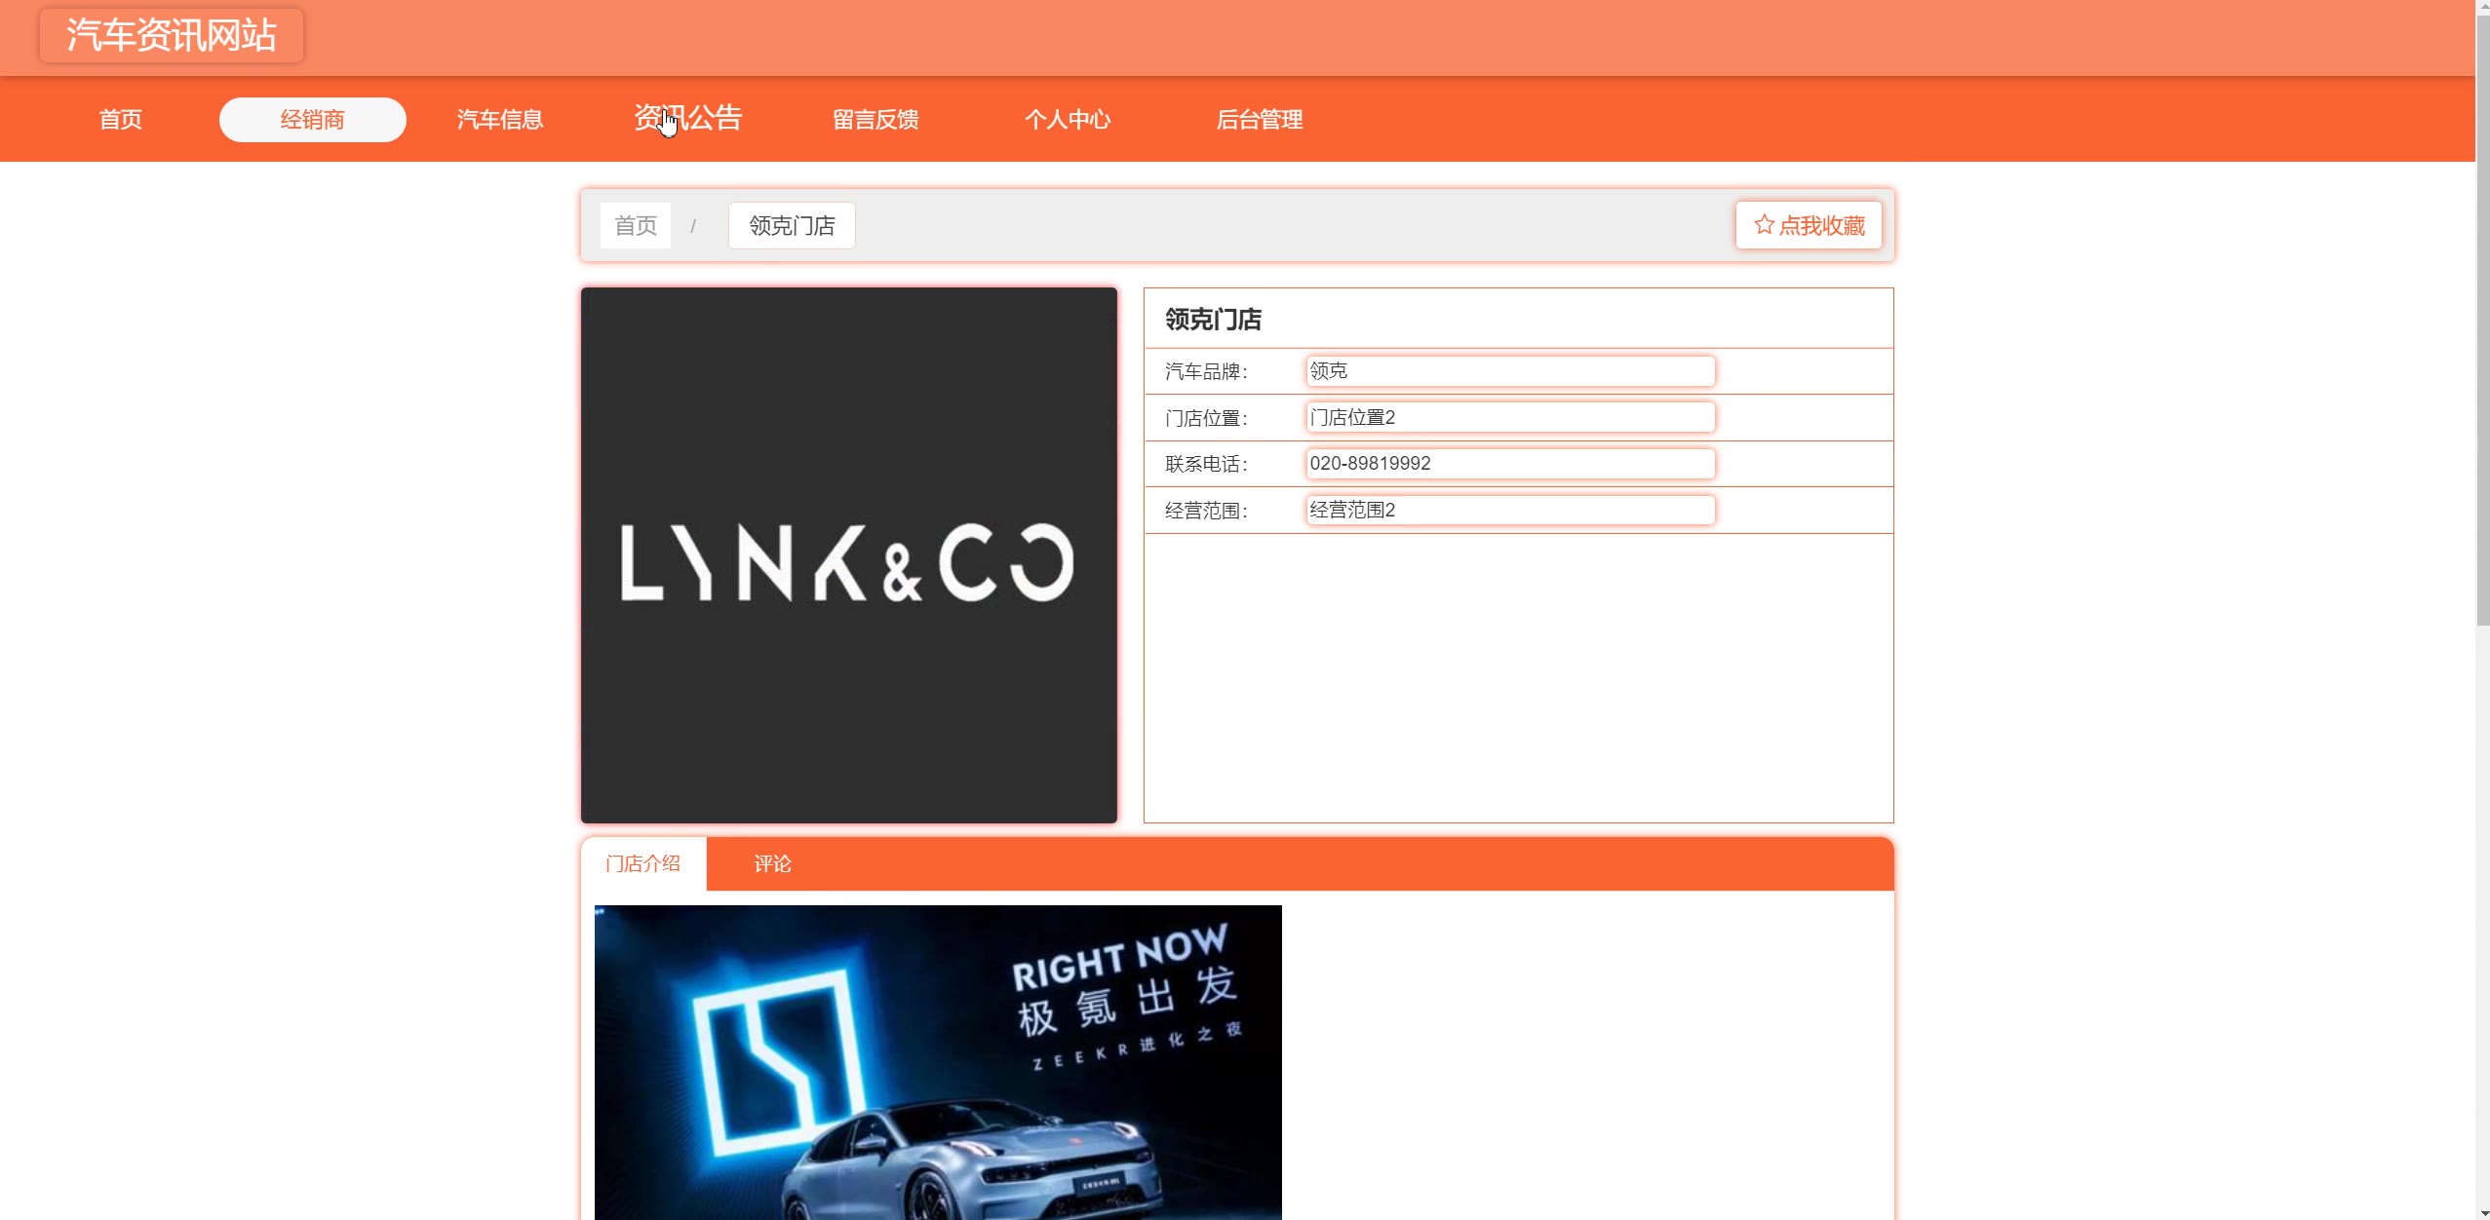This screenshot has width=2490, height=1220.
Task: Click the 汽车资讯网站 site logo
Action: click(x=172, y=36)
